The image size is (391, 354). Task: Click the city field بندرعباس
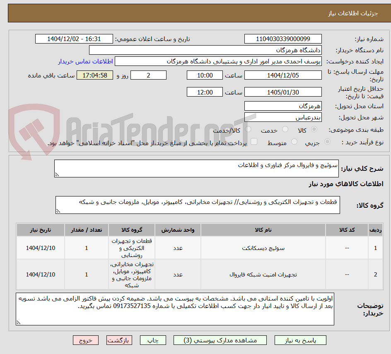283,117
